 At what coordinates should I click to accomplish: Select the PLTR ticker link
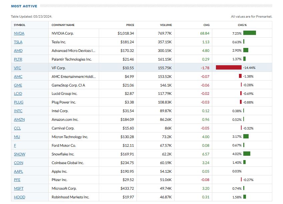(18, 59)
